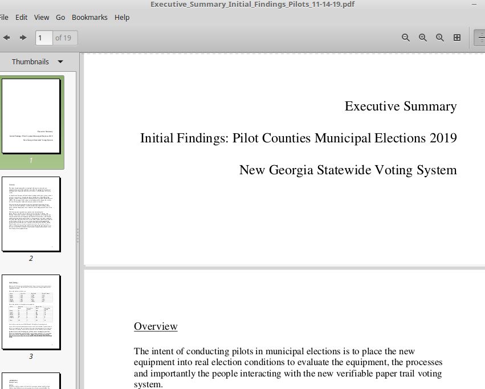
Task: Click the sidebar resize handle
Action: (78, 236)
